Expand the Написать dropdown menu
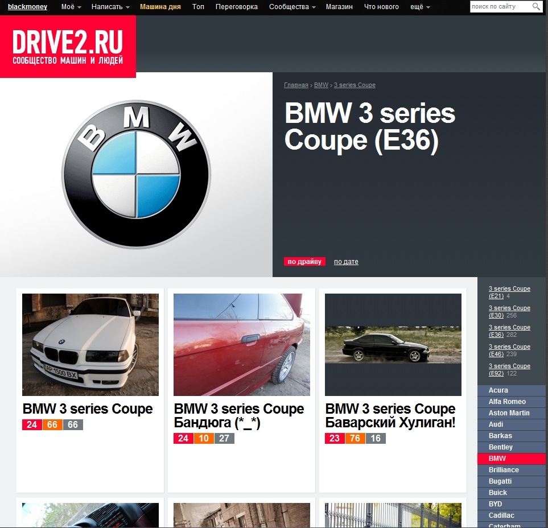This screenshot has width=548, height=528. 110,7
